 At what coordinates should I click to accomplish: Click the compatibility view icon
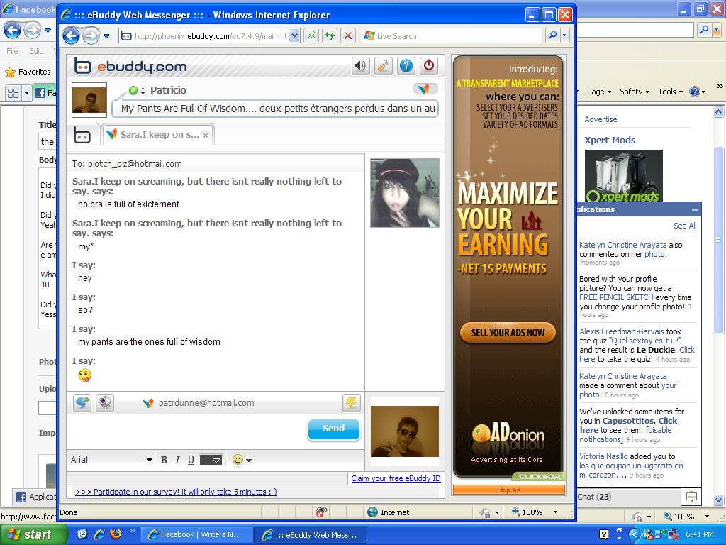click(312, 35)
